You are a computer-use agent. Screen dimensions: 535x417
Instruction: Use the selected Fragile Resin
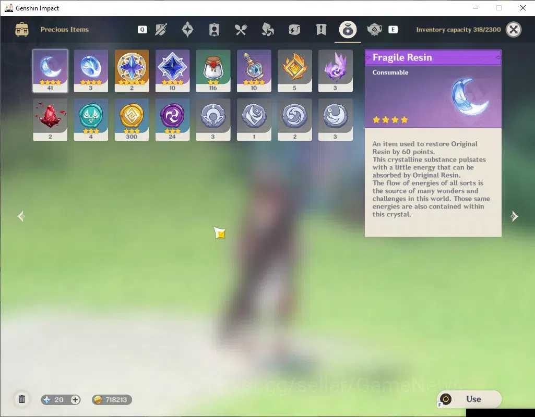pos(469,399)
